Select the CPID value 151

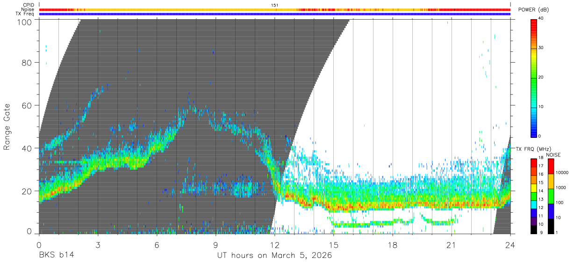click(x=275, y=5)
